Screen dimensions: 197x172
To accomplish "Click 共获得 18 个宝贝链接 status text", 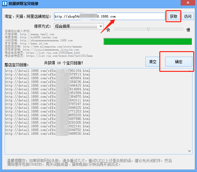I will [x=63, y=63].
